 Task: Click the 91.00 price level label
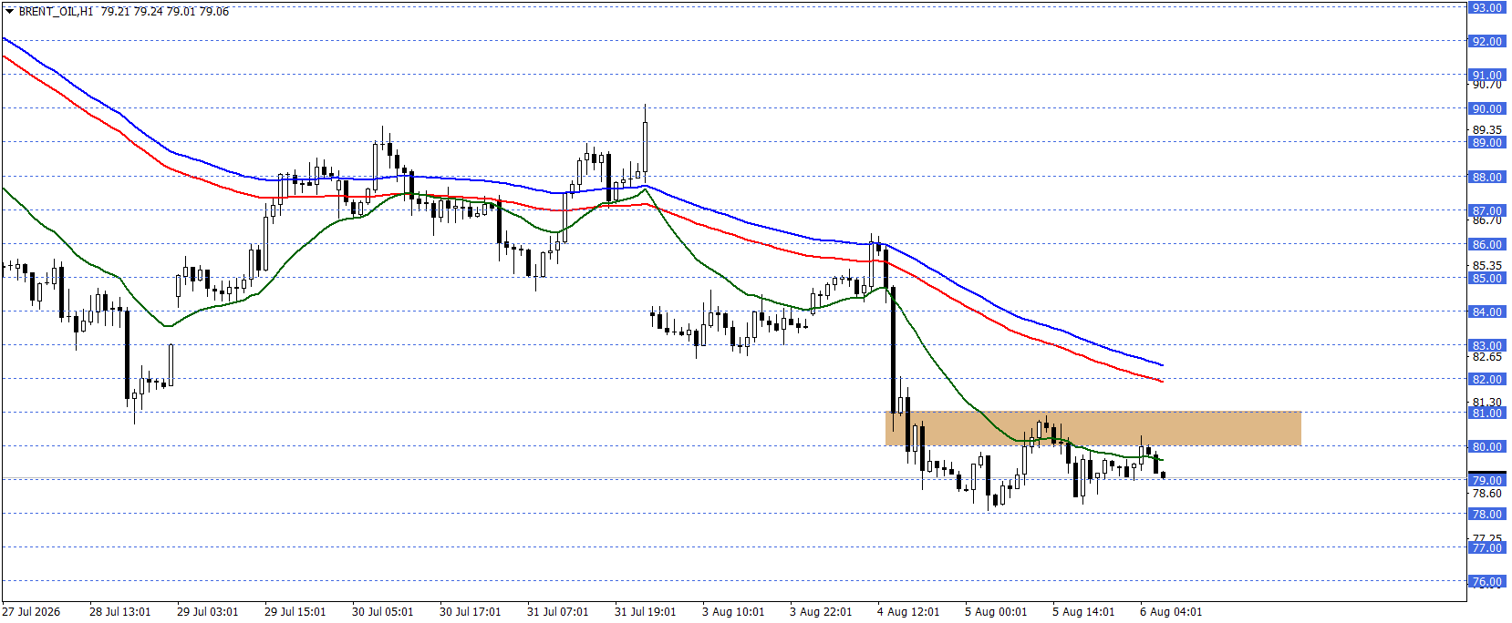[x=1486, y=76]
